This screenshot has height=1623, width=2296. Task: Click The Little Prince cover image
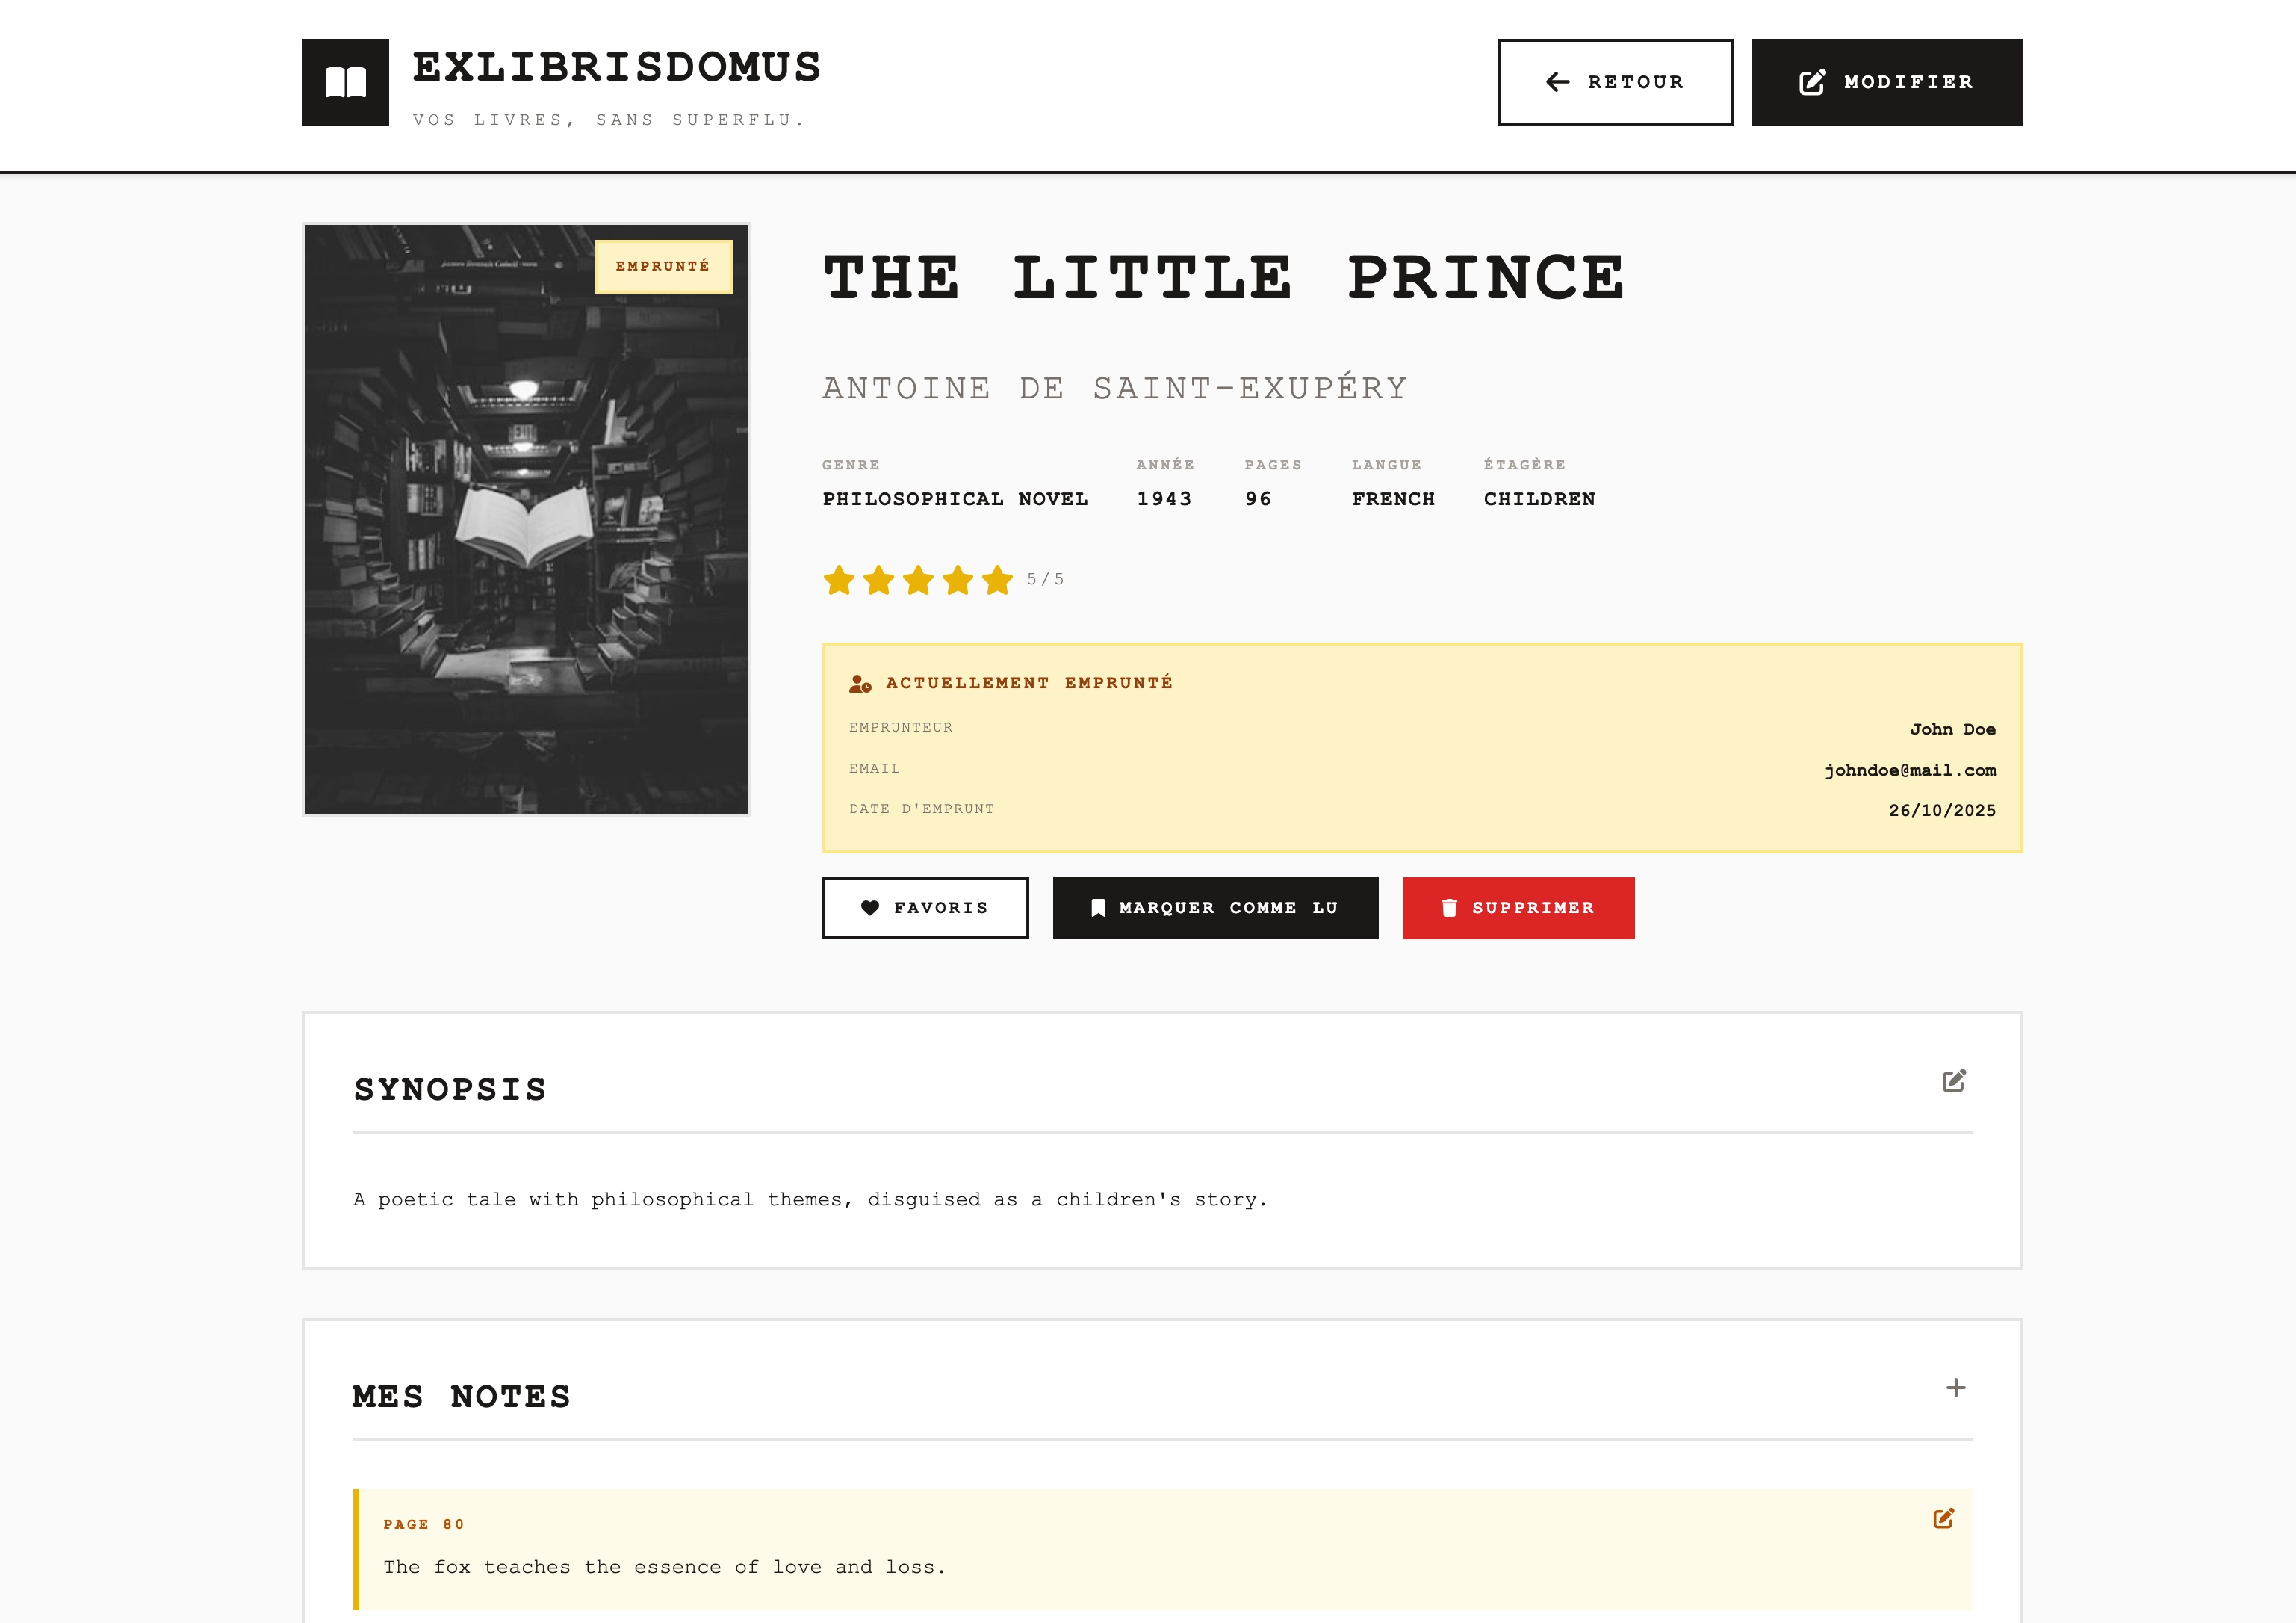tap(526, 540)
